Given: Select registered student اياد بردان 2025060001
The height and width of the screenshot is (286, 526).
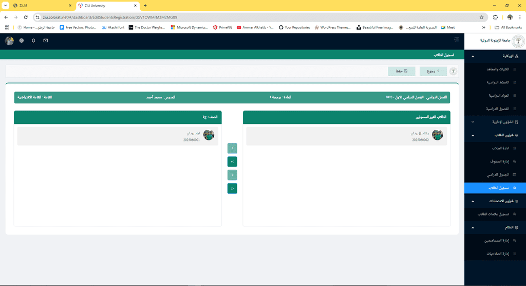Looking at the screenshot, I should pos(118,136).
